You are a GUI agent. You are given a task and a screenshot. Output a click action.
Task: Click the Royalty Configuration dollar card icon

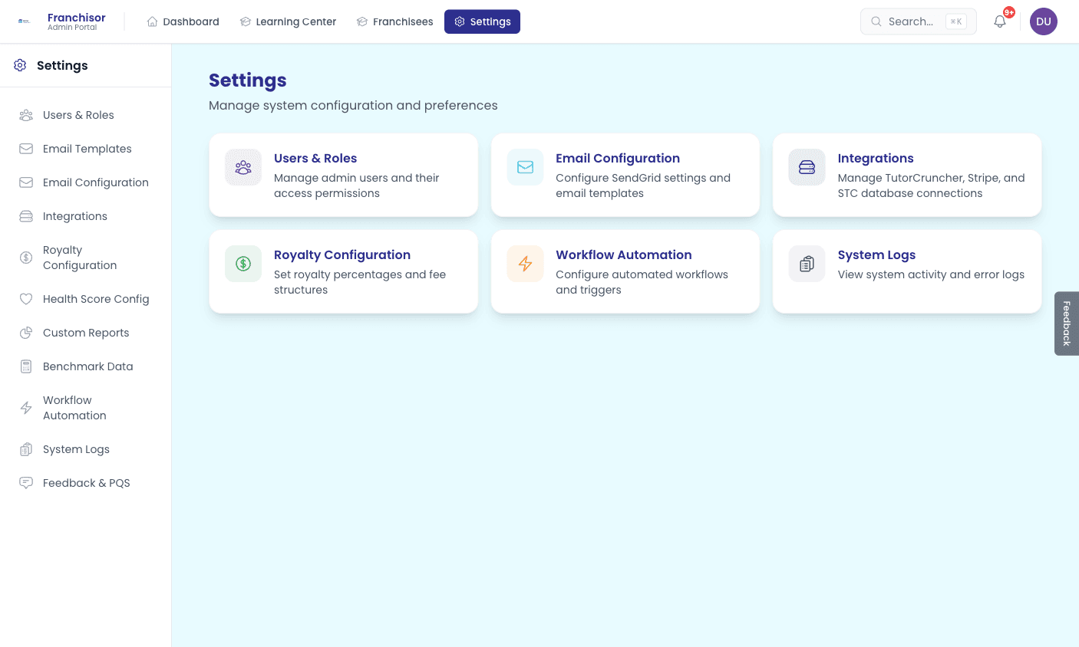pyautogui.click(x=243, y=264)
